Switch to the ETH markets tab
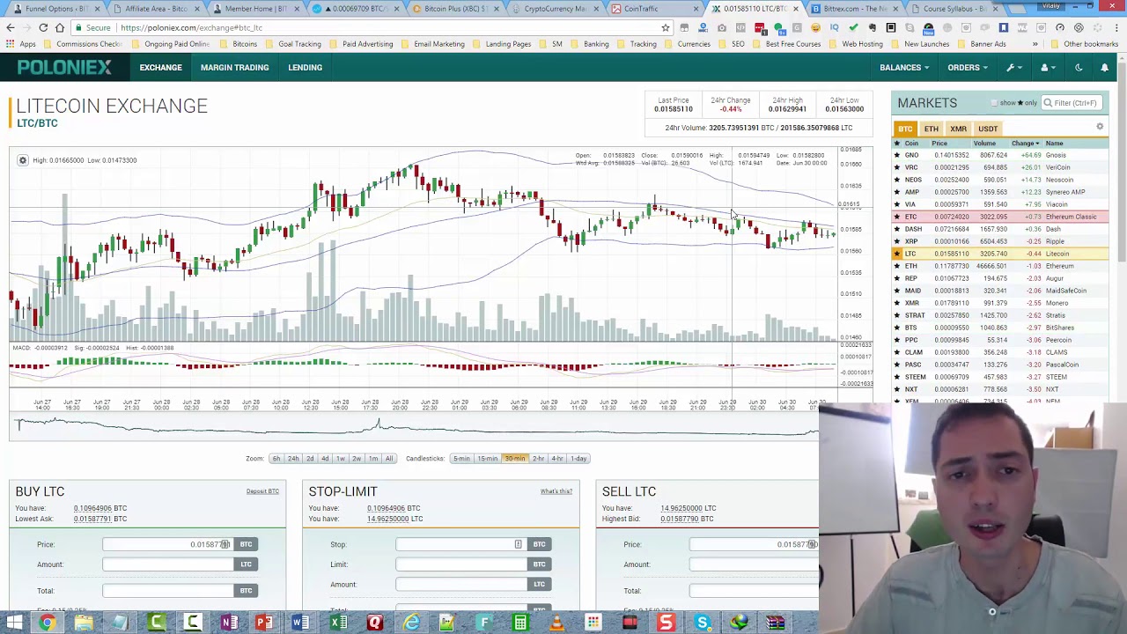 [x=931, y=129]
